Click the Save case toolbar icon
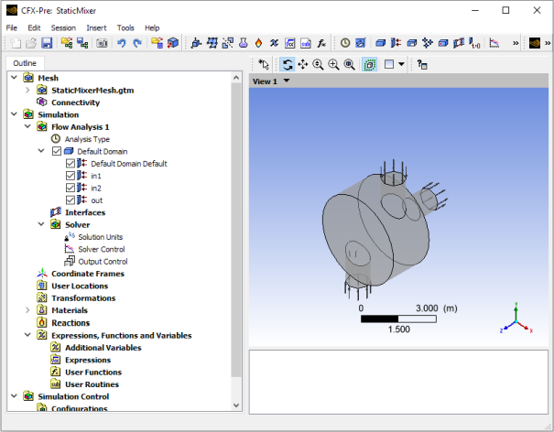 coord(46,43)
